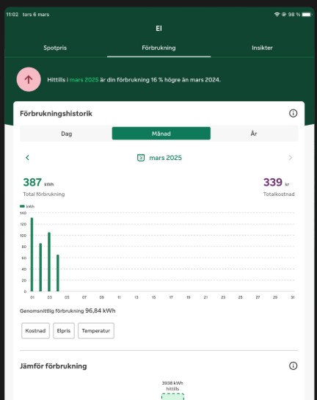
Task: Switch to the Spotpris tab
Action: [x=55, y=48]
